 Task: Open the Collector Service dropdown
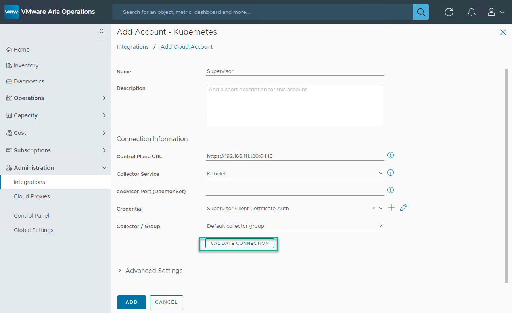pyautogui.click(x=381, y=173)
